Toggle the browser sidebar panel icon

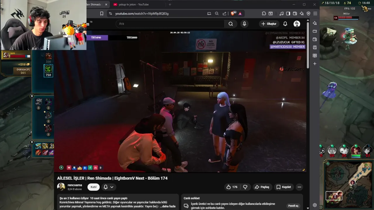coord(288,13)
